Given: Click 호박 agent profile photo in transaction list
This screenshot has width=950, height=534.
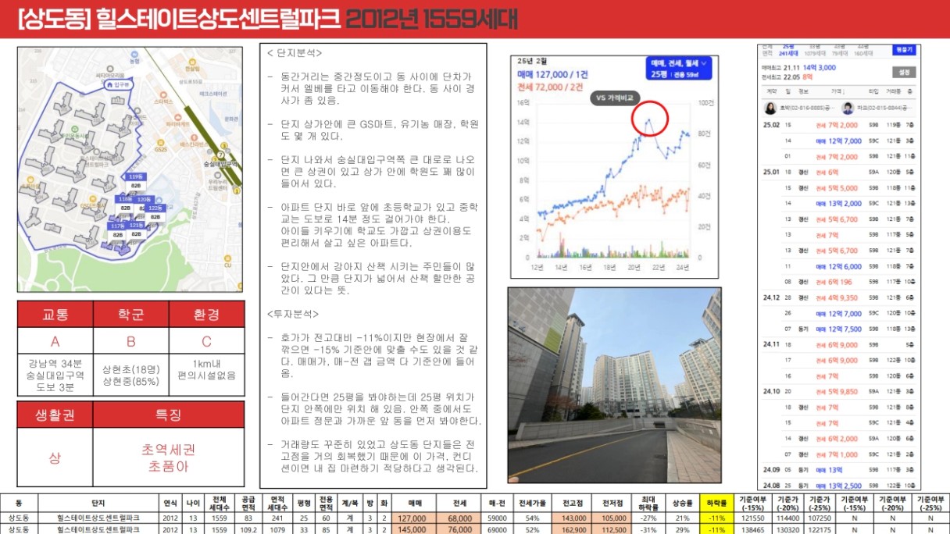Looking at the screenshot, I should click(770, 108).
